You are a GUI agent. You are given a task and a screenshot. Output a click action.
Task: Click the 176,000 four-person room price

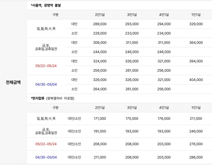[164, 119]
